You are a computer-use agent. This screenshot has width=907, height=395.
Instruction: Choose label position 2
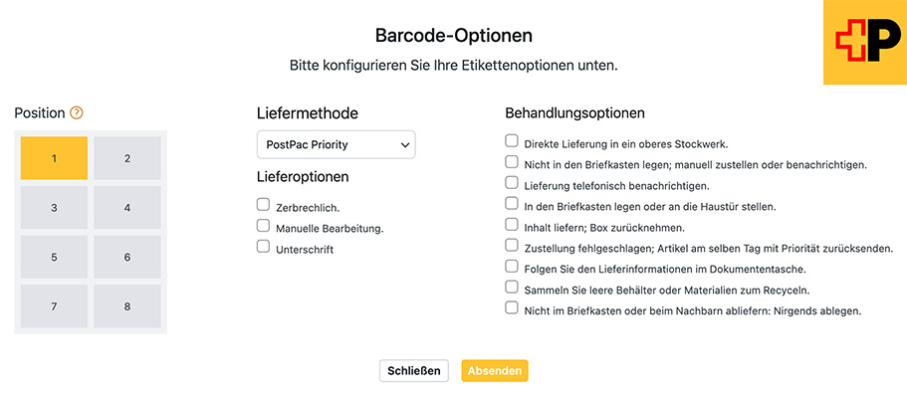[127, 158]
